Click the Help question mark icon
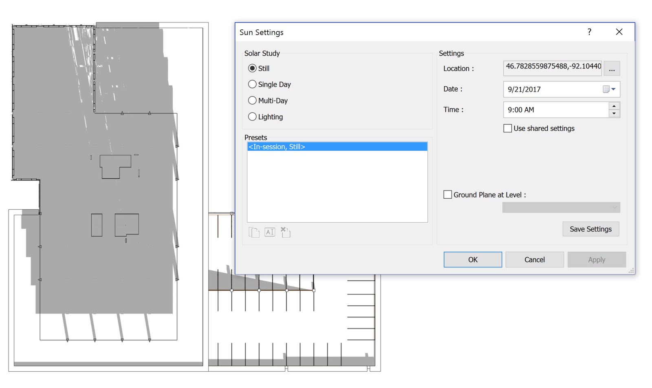 tap(589, 32)
